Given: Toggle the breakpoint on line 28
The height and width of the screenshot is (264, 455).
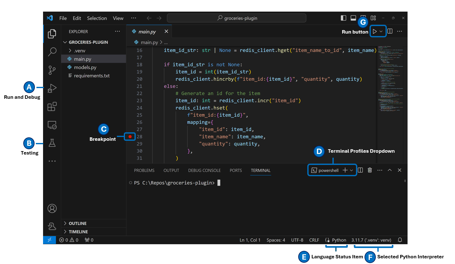Looking at the screenshot, I should 129,136.
